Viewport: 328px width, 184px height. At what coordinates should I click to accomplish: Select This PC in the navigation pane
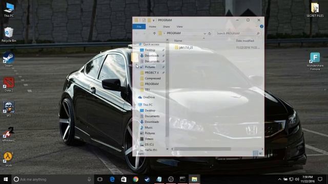pyautogui.click(x=148, y=105)
